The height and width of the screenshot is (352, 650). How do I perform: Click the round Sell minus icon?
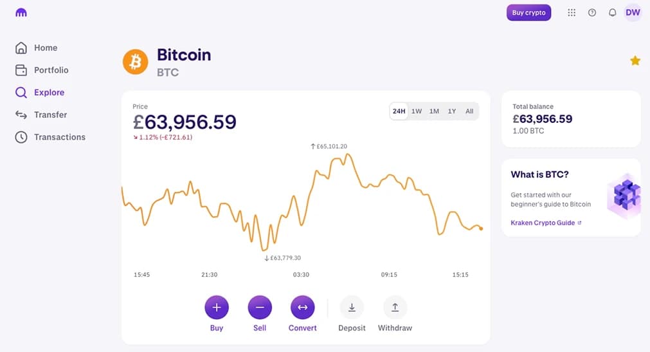click(x=260, y=308)
